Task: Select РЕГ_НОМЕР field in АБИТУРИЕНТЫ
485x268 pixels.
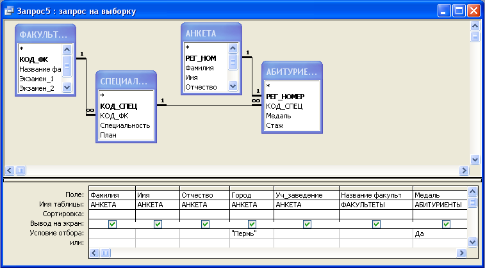Action: click(292, 97)
